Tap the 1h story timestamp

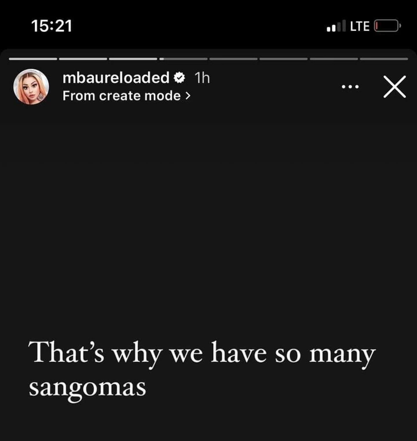[x=202, y=78]
